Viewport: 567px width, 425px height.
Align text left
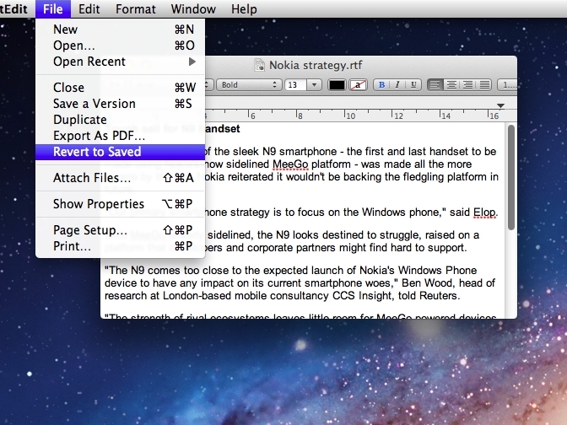click(x=435, y=85)
